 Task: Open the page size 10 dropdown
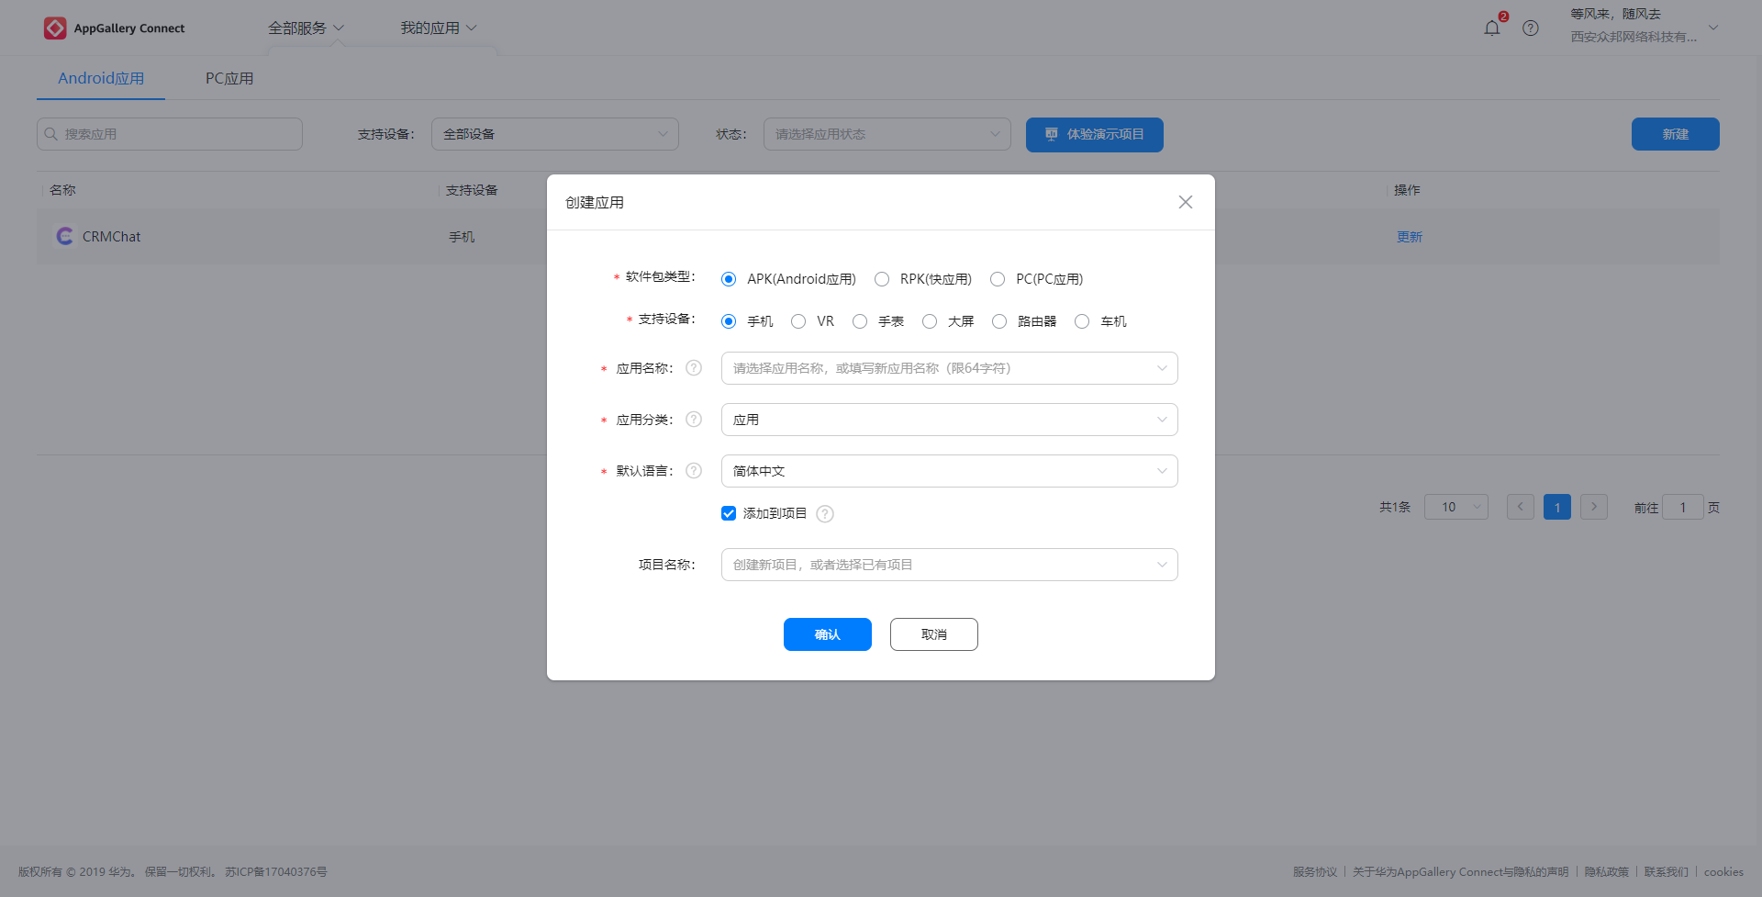click(1455, 507)
